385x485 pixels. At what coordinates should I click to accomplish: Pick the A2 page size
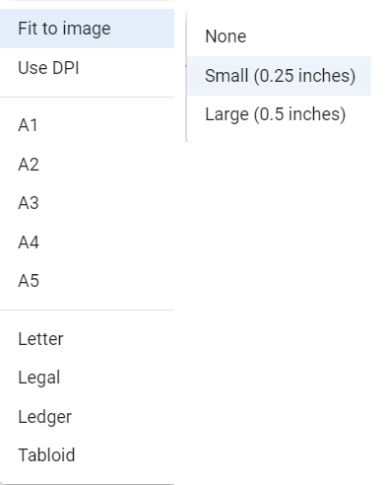87,165
